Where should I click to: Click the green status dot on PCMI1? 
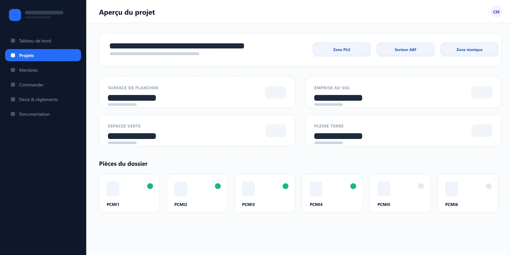click(150, 186)
